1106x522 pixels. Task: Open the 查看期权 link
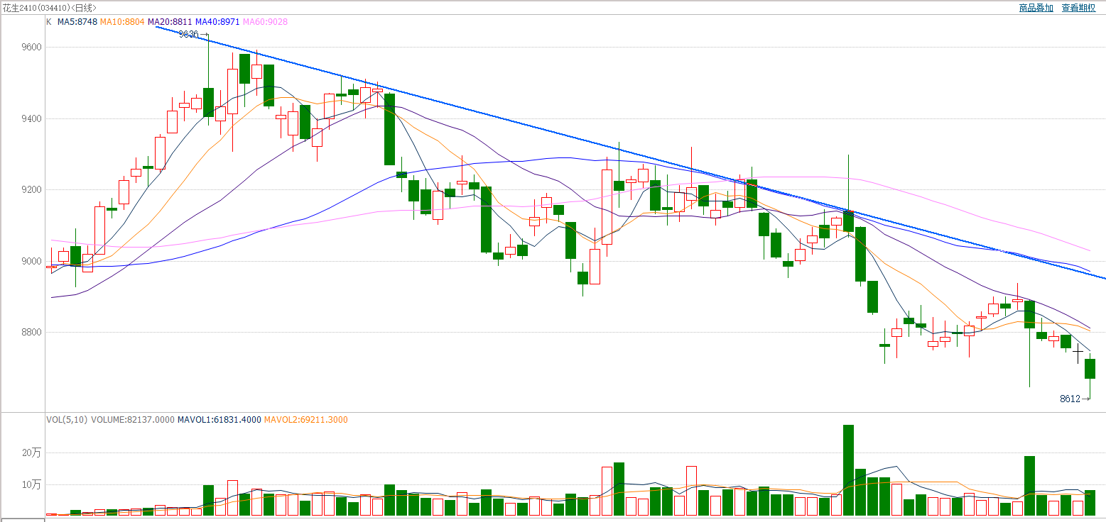click(x=1078, y=8)
